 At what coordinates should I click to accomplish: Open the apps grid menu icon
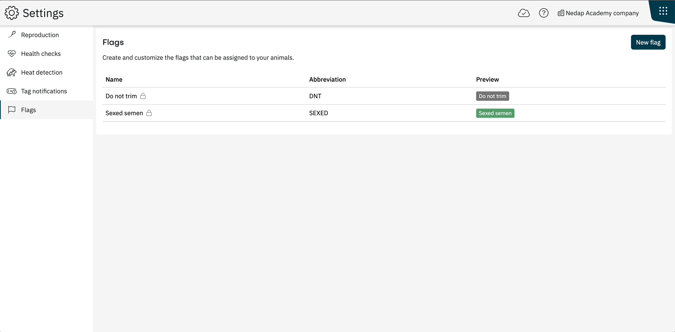click(x=663, y=11)
